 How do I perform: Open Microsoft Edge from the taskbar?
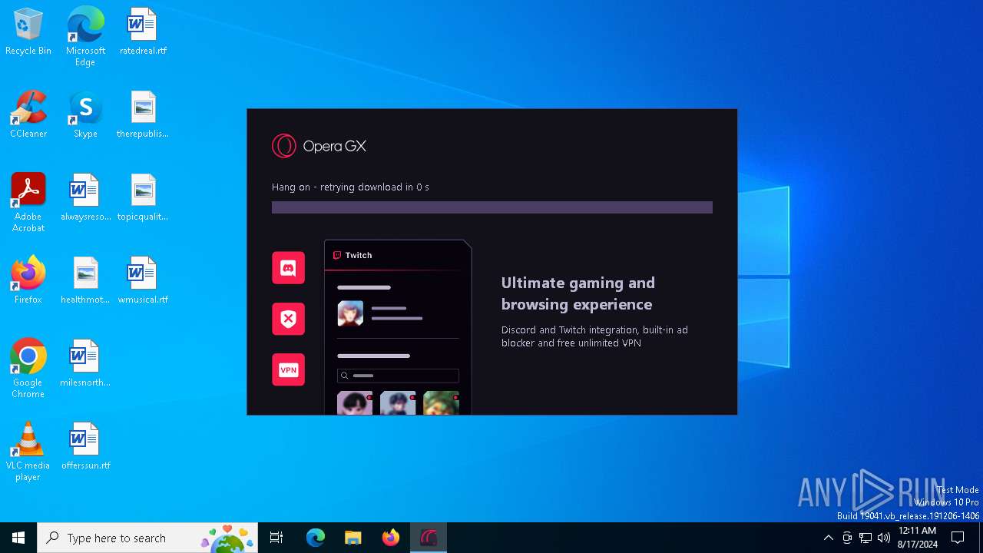pyautogui.click(x=316, y=538)
